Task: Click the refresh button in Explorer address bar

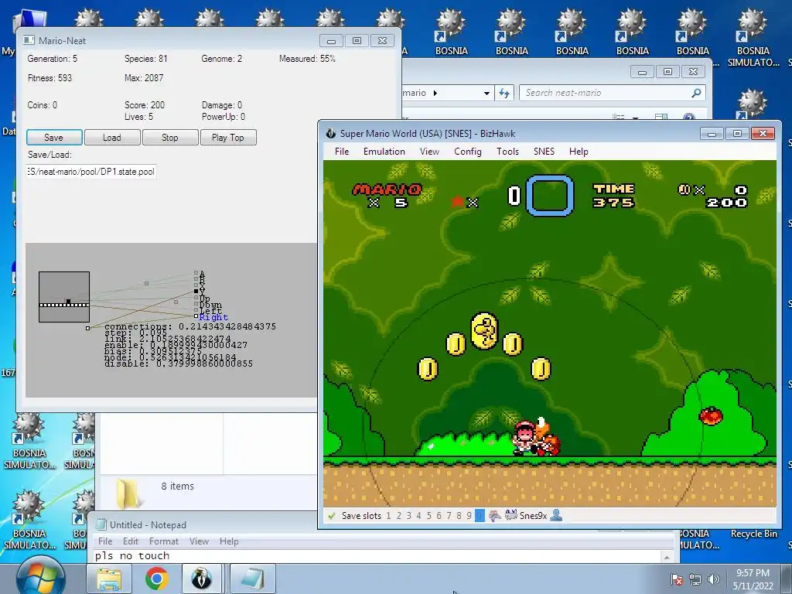Action: 504,93
